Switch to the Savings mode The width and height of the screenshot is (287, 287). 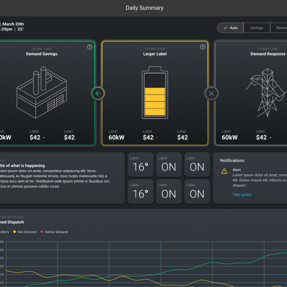tap(257, 28)
